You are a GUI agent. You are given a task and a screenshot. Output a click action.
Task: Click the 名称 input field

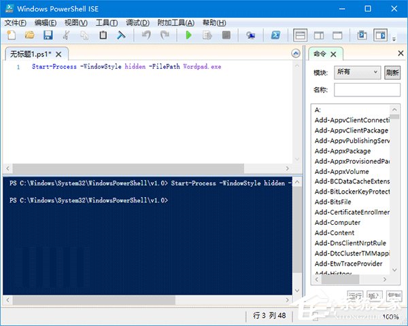pos(367,90)
